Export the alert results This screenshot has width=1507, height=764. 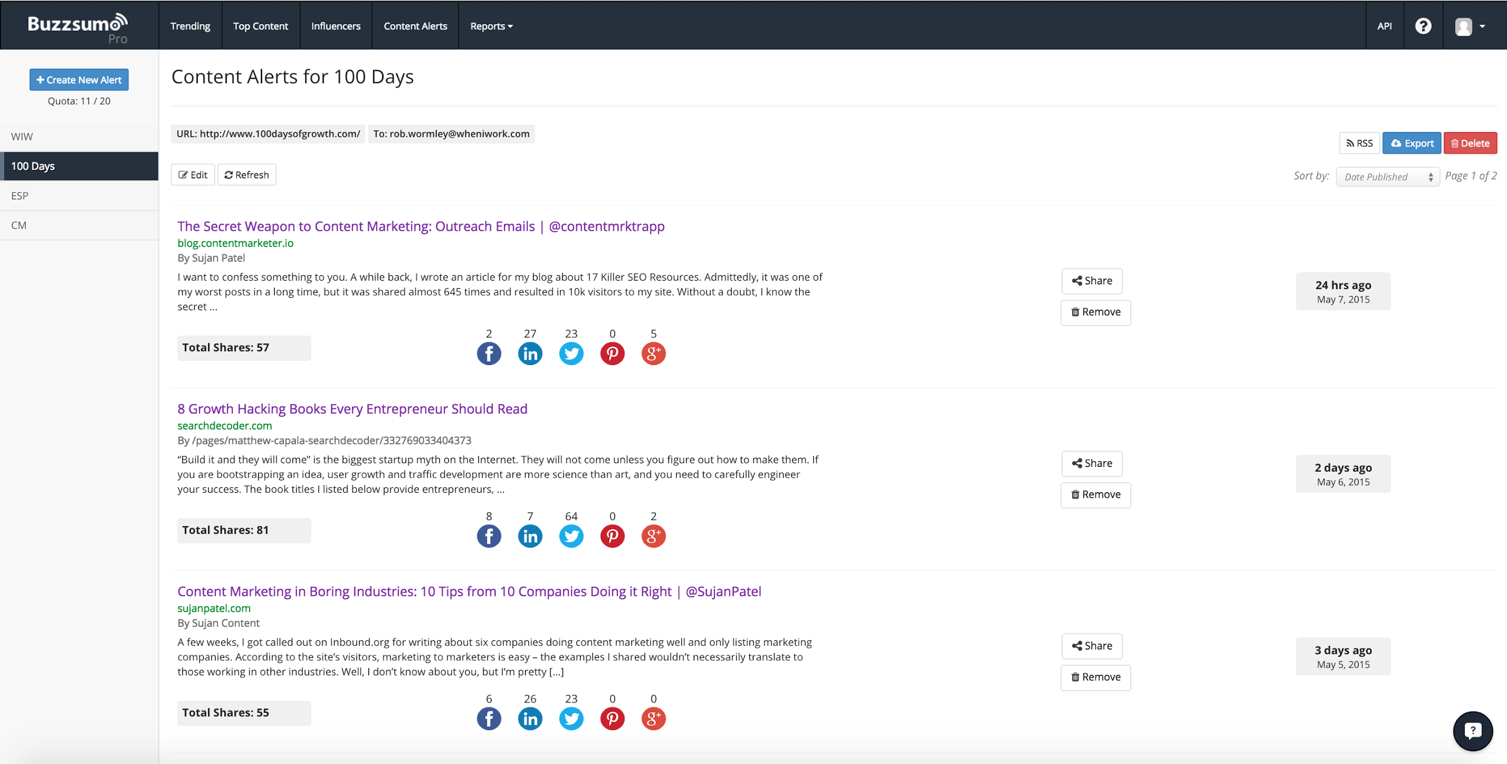1412,143
